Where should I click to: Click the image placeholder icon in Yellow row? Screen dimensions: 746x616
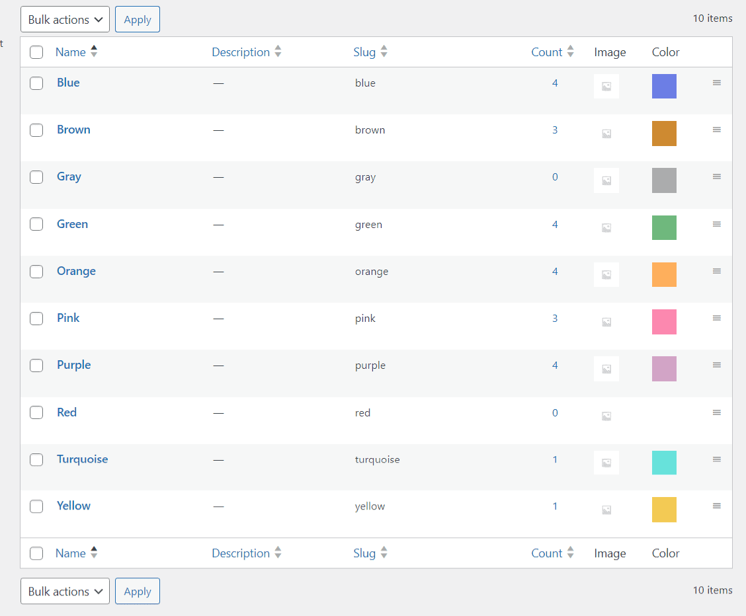[x=606, y=510]
